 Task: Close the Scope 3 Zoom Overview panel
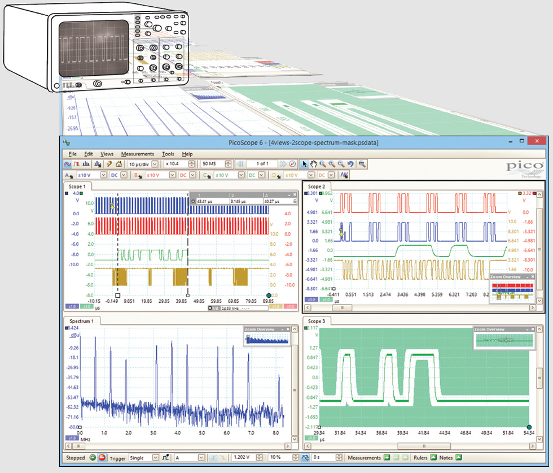[533, 329]
